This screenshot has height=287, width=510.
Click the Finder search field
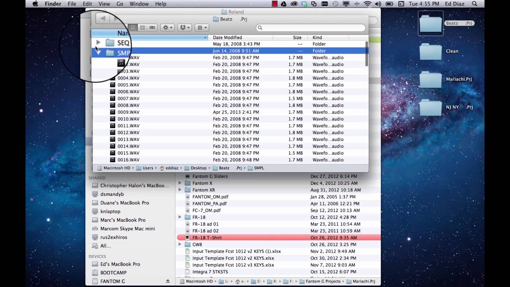coord(311,28)
